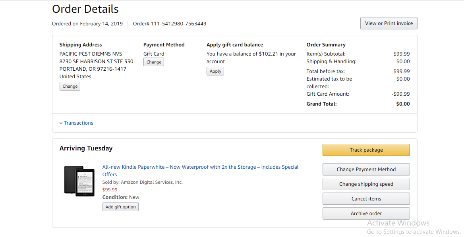This screenshot has width=464, height=237.
Task: Archive this order
Action: (366, 214)
